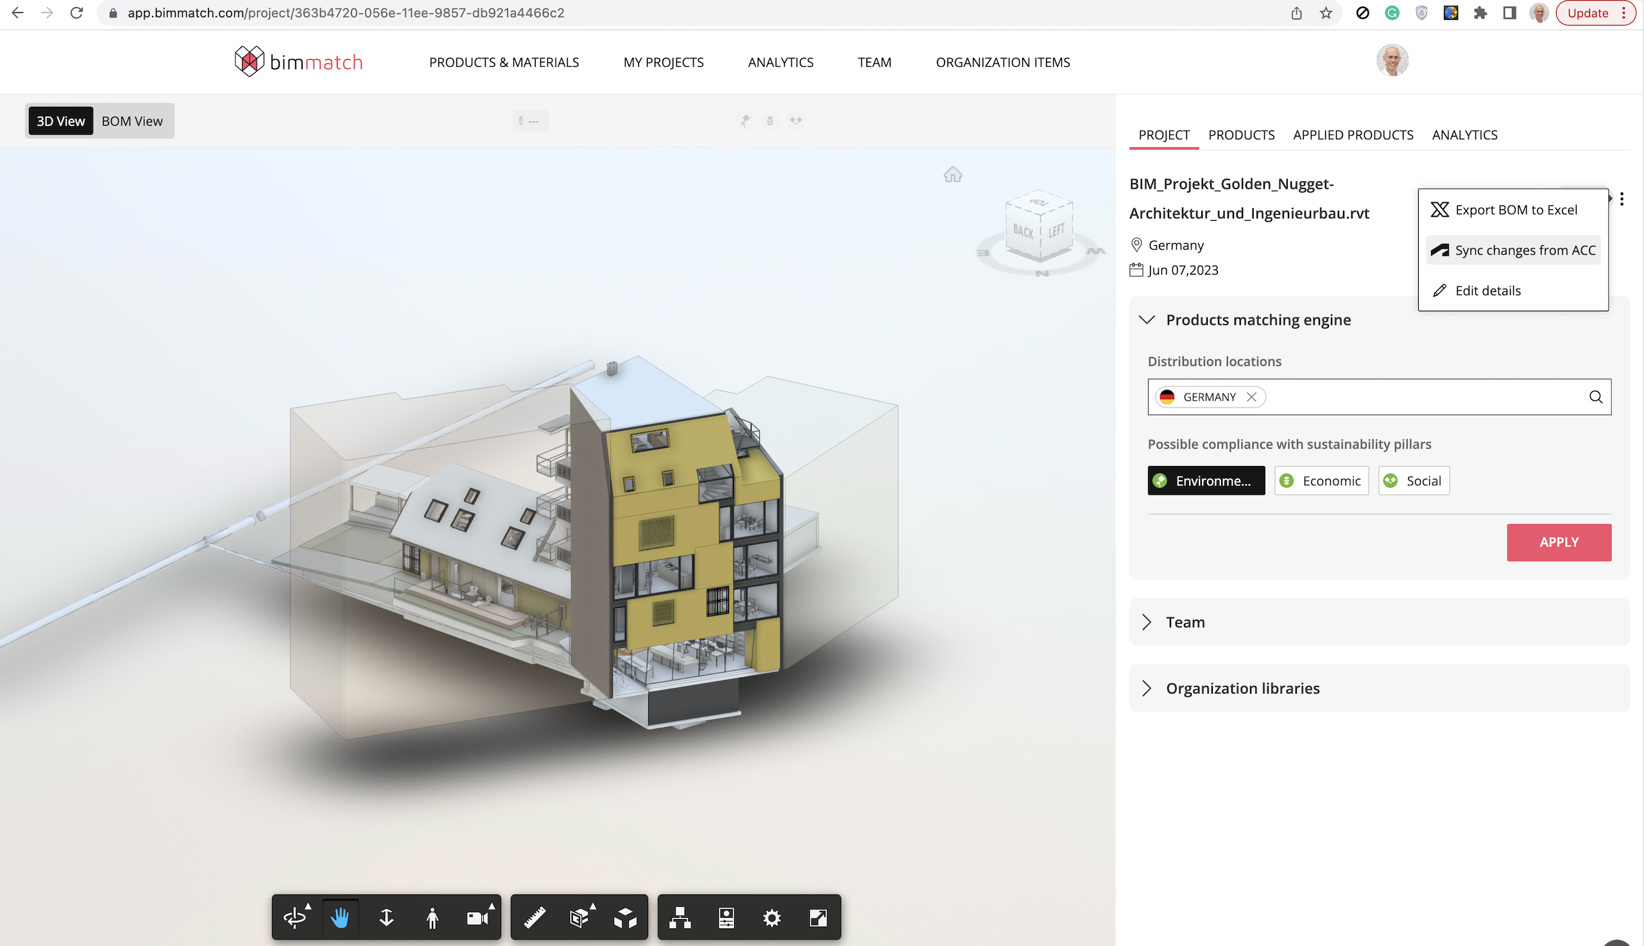Switch to the APPLIED PRODUCTS tab
The image size is (1644, 946).
(1353, 135)
